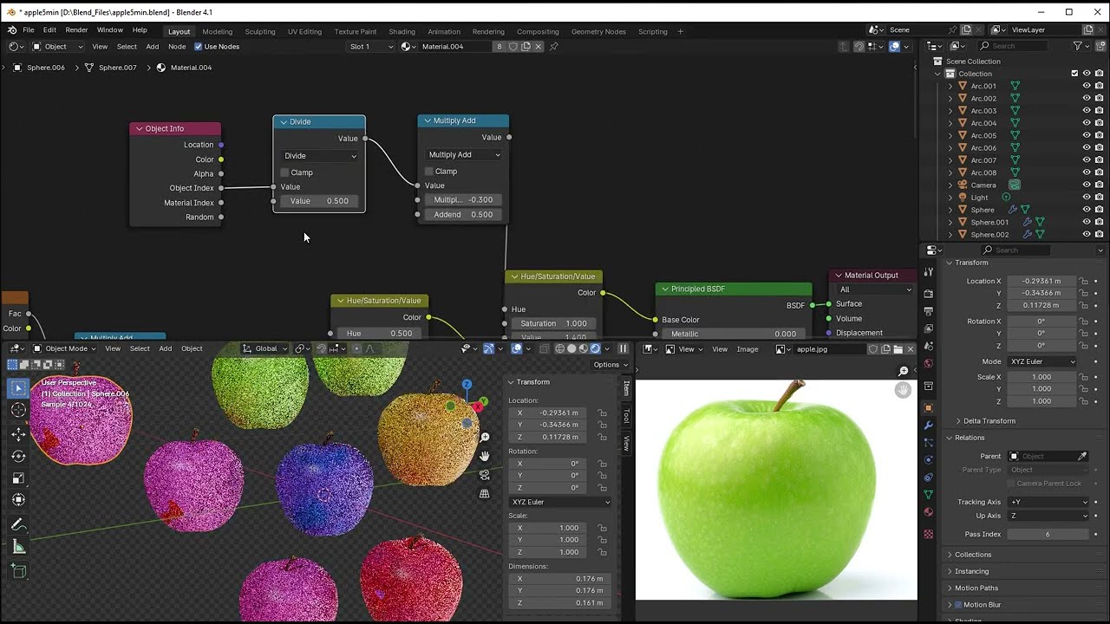Click the Parent eyedropper icon
This screenshot has width=1110, height=624.
[1082, 456]
